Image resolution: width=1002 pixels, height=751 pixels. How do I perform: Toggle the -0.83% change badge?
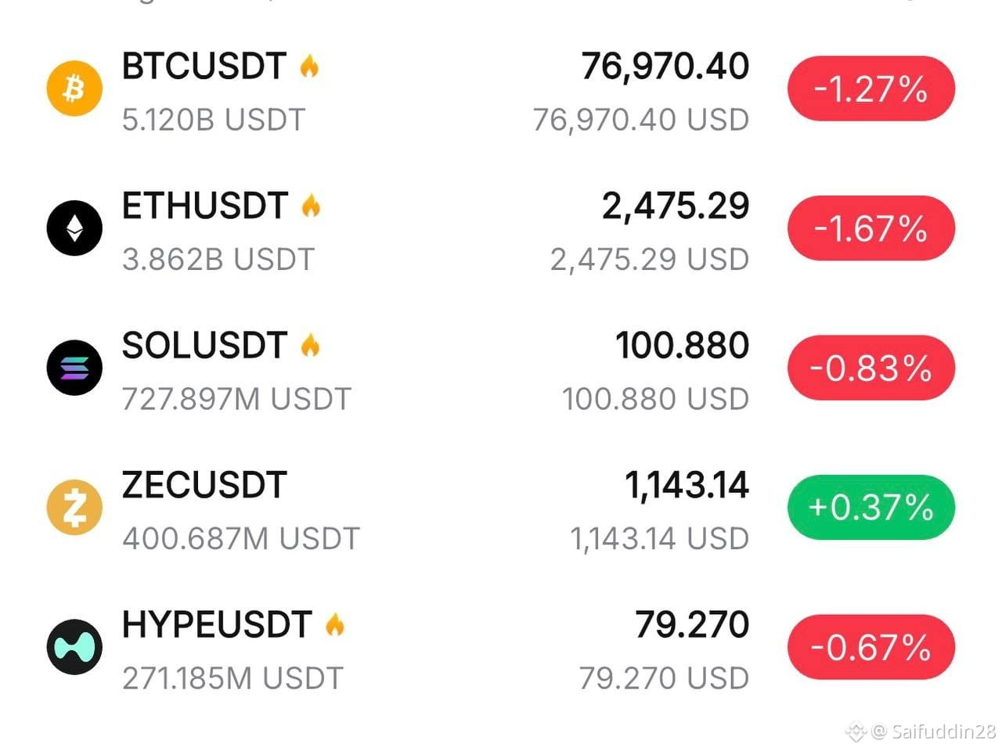(871, 368)
